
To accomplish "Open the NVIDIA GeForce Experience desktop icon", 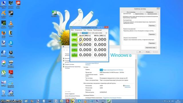I will click(3, 24).
